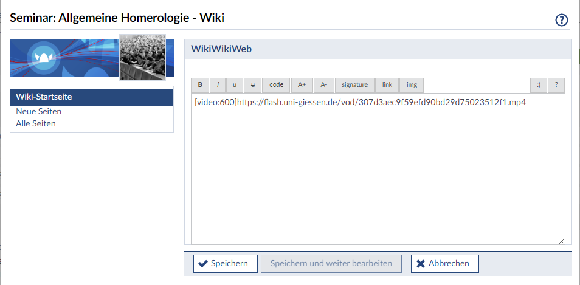
Task: Apply strikethrough formatting to the text
Action: 253,84
